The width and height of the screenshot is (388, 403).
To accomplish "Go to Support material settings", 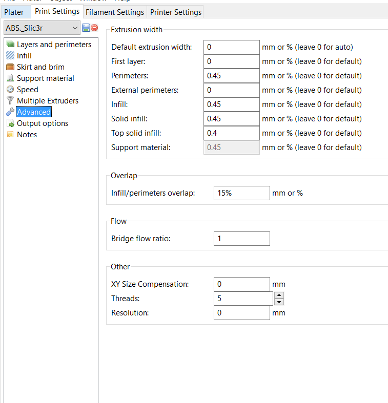I will [x=45, y=78].
